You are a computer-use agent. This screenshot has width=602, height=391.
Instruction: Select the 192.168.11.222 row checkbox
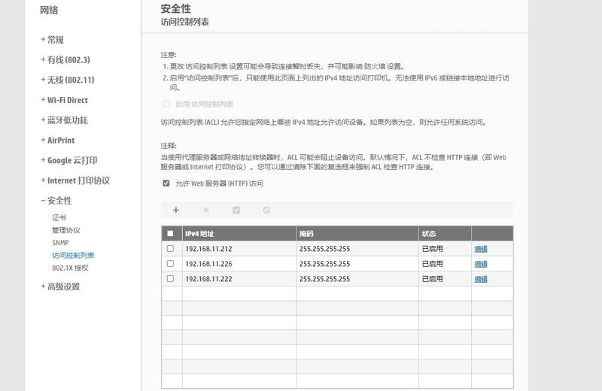pyautogui.click(x=170, y=279)
